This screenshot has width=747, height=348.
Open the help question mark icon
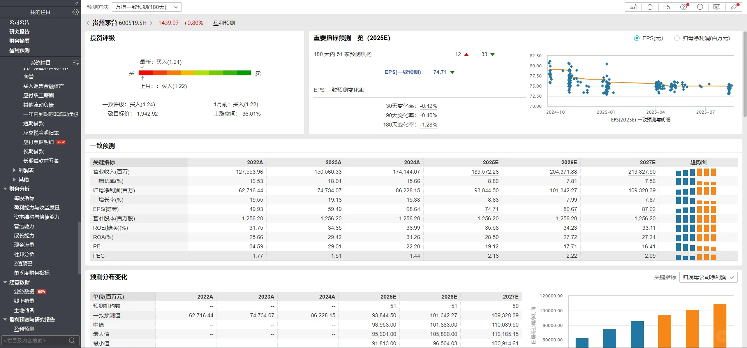(x=684, y=7)
